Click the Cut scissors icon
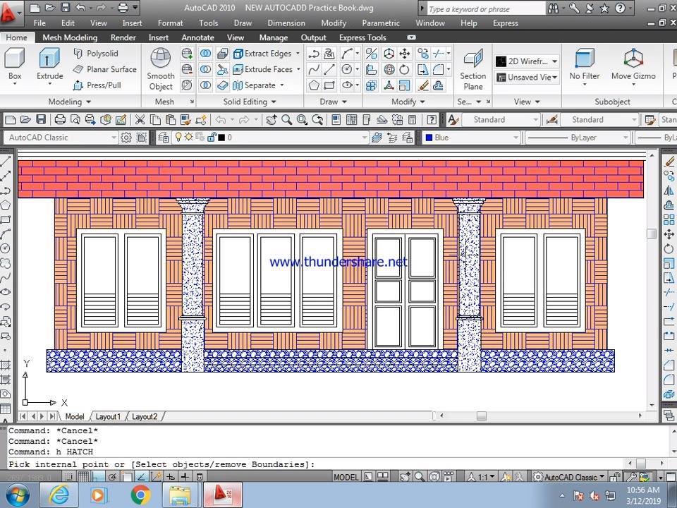Screen dimensions: 677x508 pyautogui.click(x=140, y=119)
